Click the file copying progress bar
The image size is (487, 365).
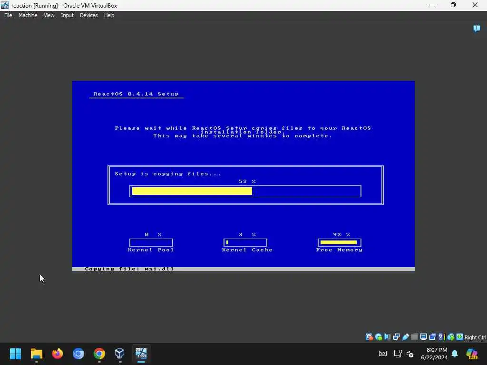245,191
